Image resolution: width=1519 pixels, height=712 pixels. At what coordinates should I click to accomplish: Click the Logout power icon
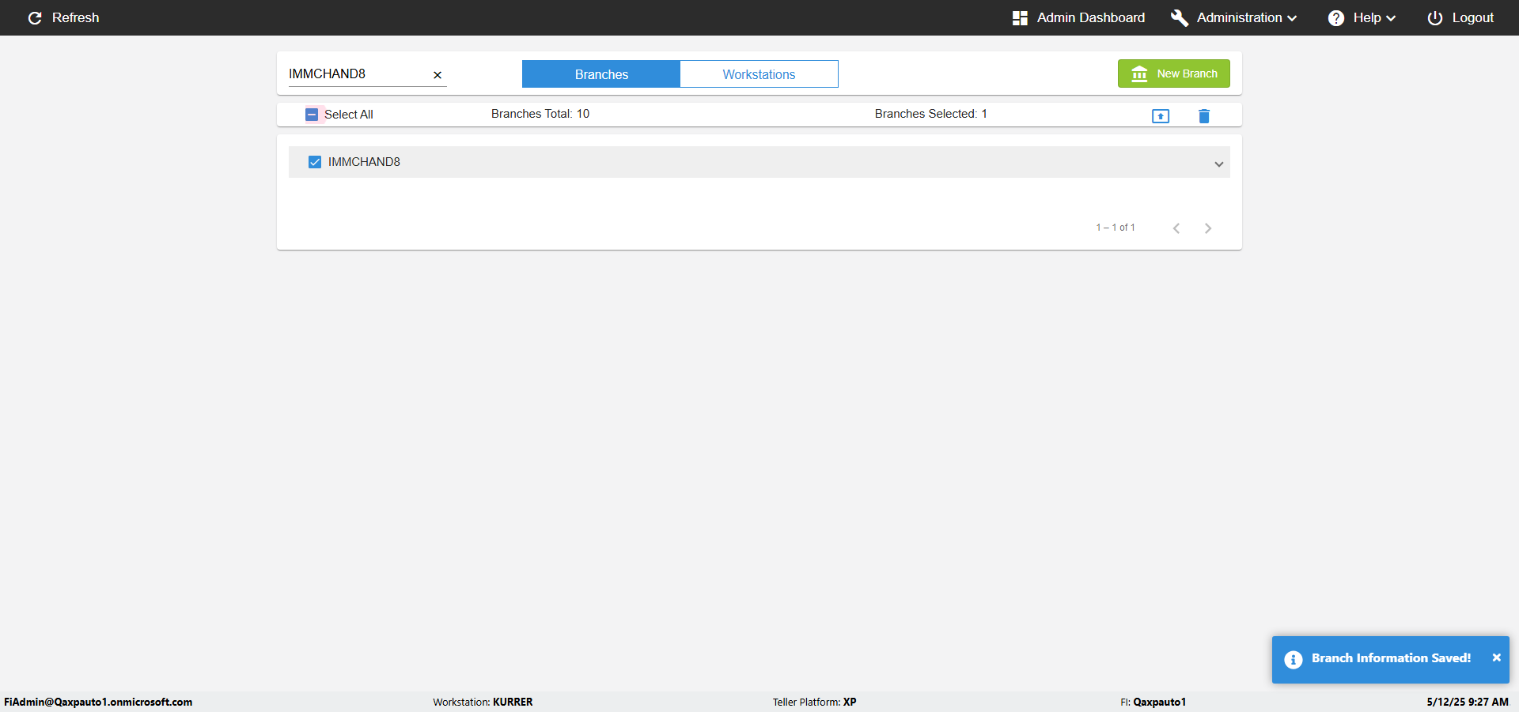(1435, 17)
